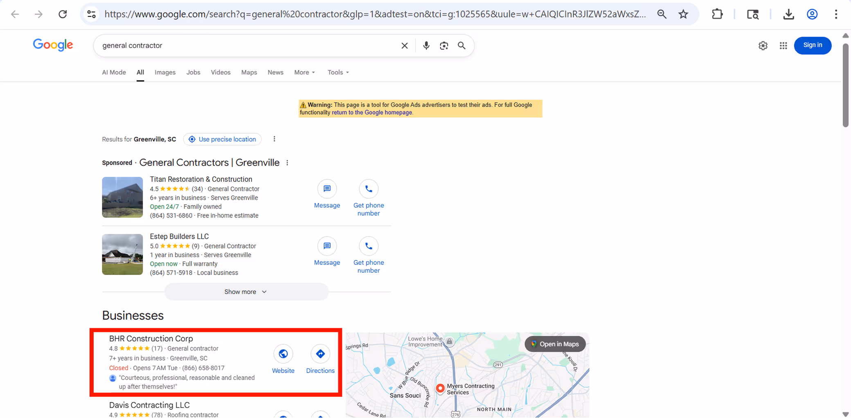This screenshot has height=418, width=851.
Task: Click the page scrollbar down arrow
Action: [846, 414]
